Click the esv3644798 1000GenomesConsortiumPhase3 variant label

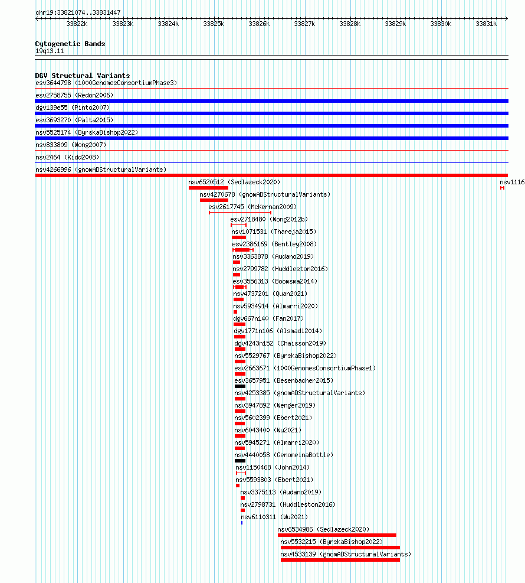pos(106,83)
